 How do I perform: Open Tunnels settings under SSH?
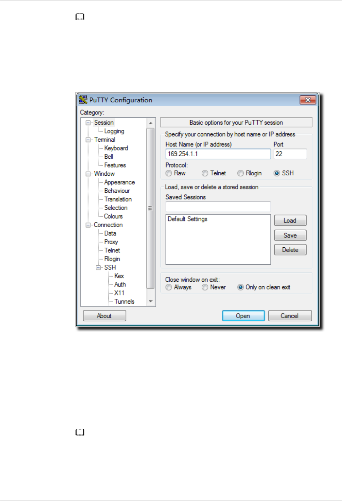pyautogui.click(x=124, y=301)
